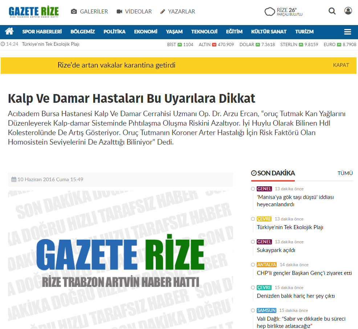
Task: Open Politika section
Action: [x=114, y=32]
